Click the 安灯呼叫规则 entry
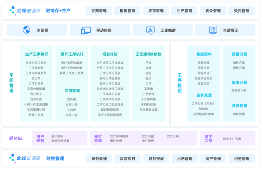This screenshot has height=169, width=261. pyautogui.click(x=119, y=136)
